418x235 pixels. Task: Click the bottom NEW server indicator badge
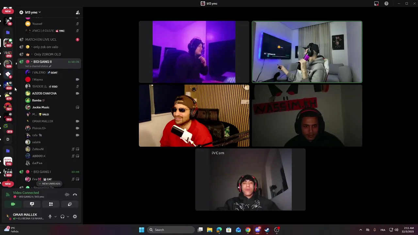(8, 184)
